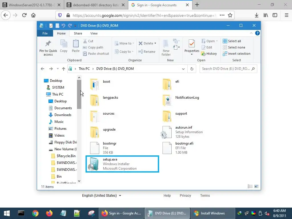Select setup.exe file
Viewport: 292px width, 219px height.
[122, 164]
